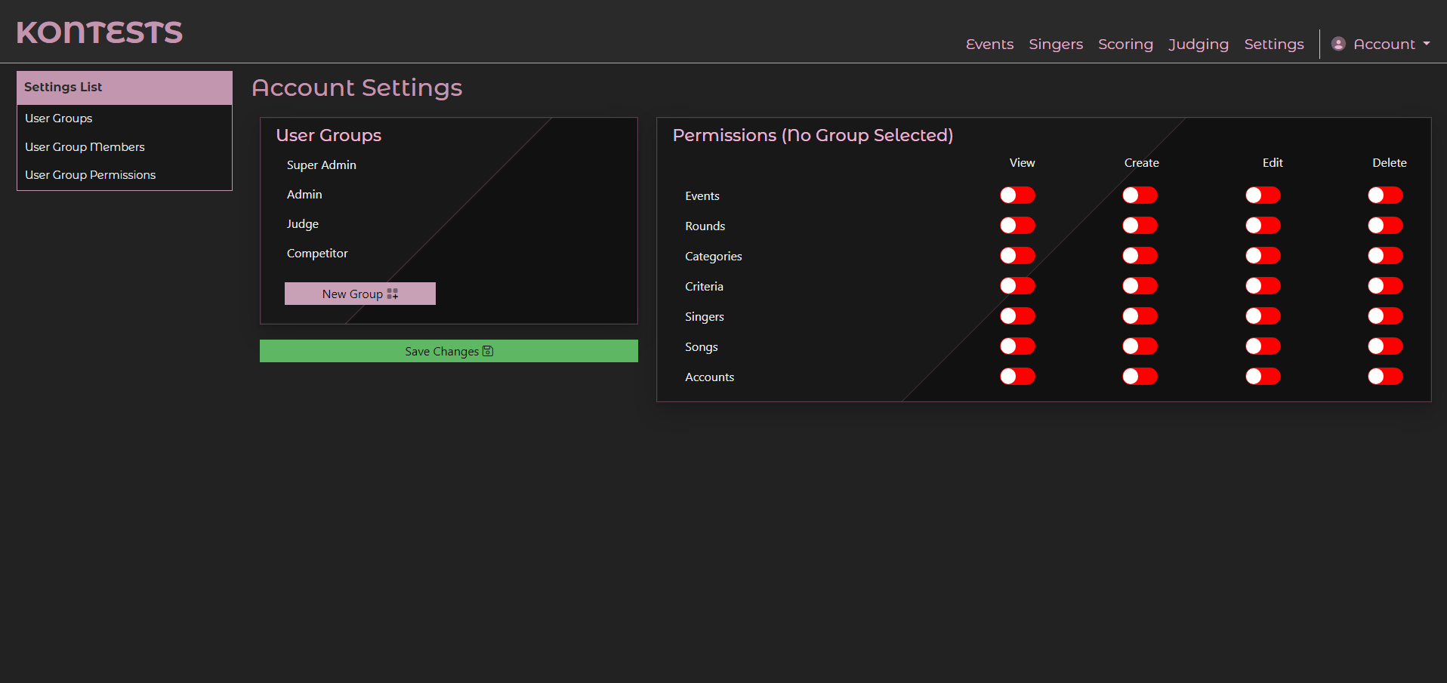Image resolution: width=1447 pixels, height=683 pixels.
Task: Toggle Categories Edit permission
Action: click(1263, 256)
